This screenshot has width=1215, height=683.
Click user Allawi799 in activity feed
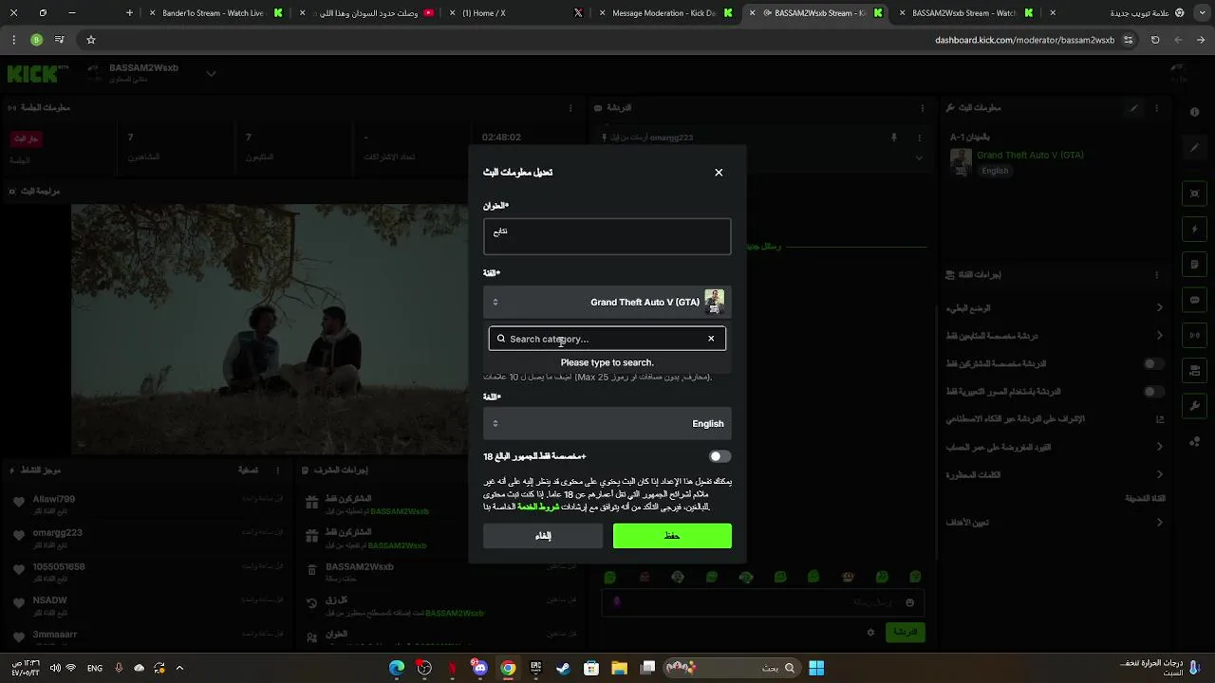click(53, 499)
